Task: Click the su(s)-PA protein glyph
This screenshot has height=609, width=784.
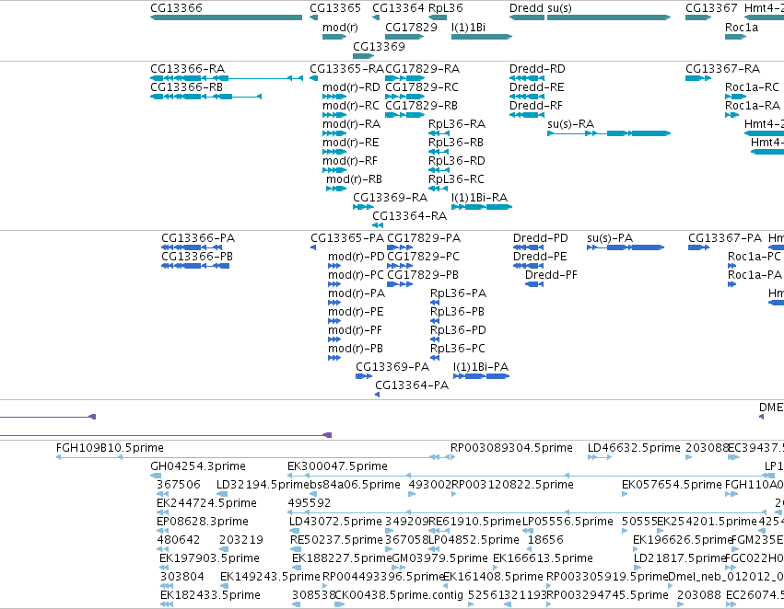Action: tap(625, 247)
